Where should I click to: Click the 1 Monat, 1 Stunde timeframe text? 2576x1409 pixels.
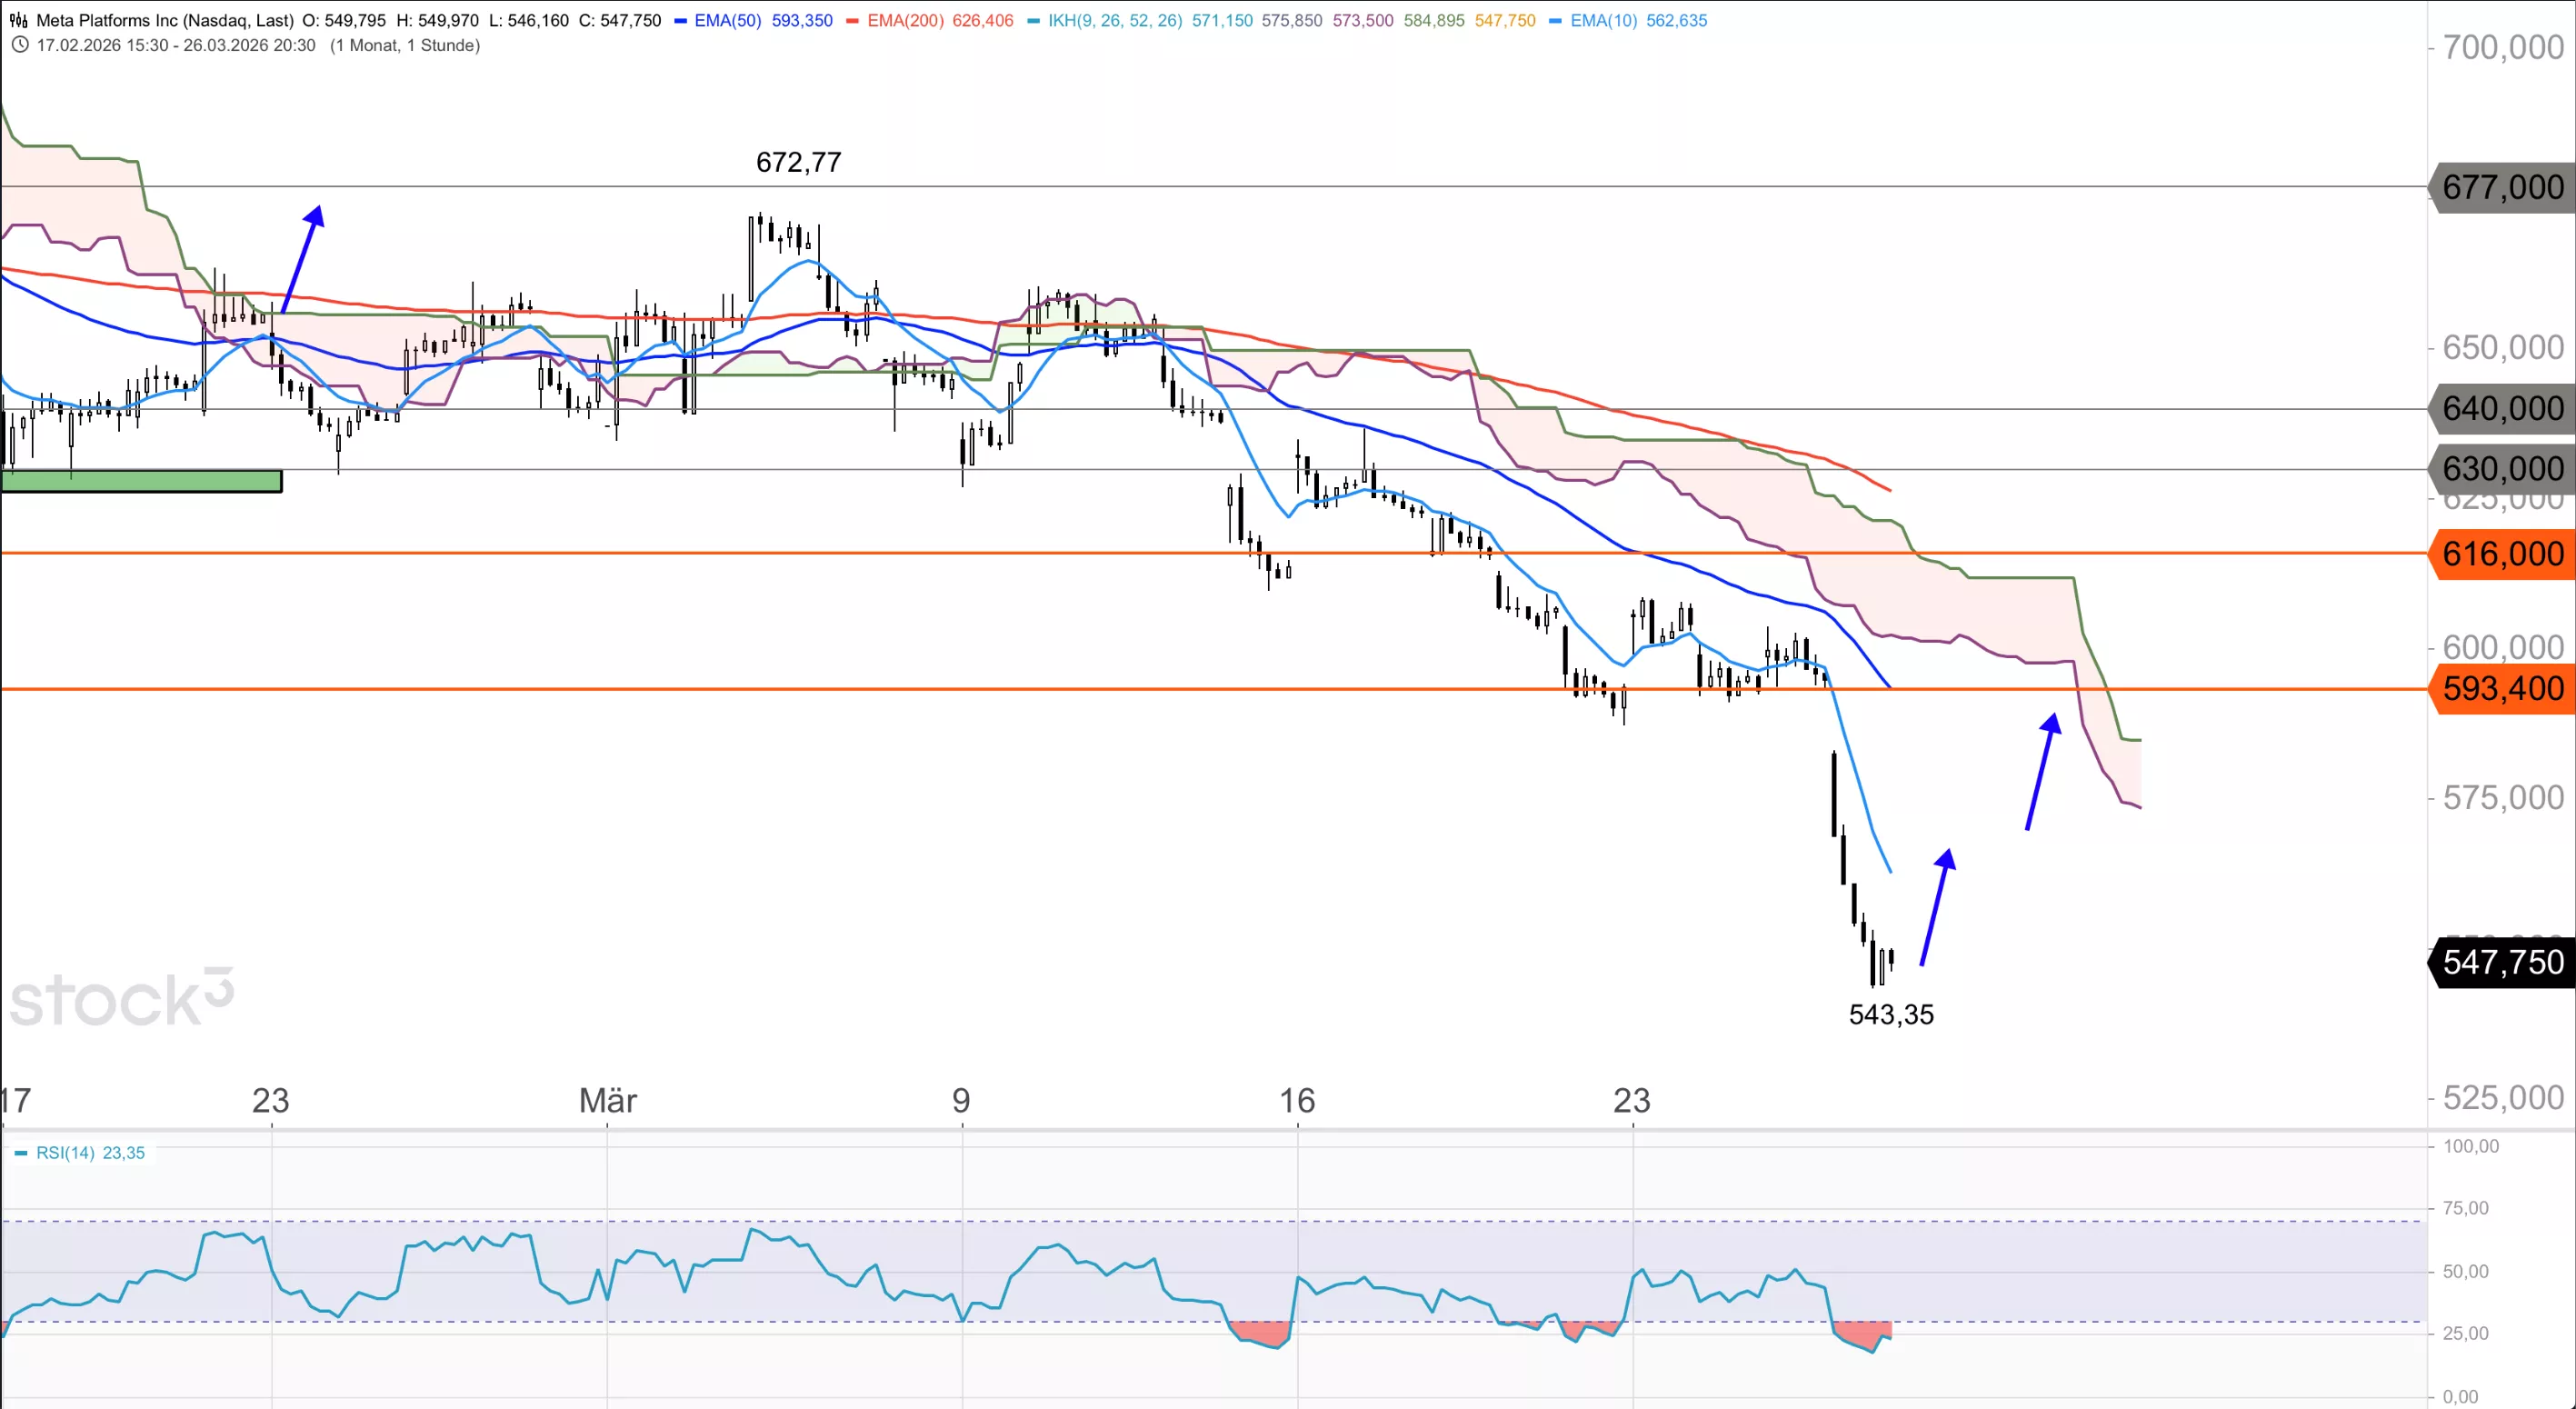[404, 45]
